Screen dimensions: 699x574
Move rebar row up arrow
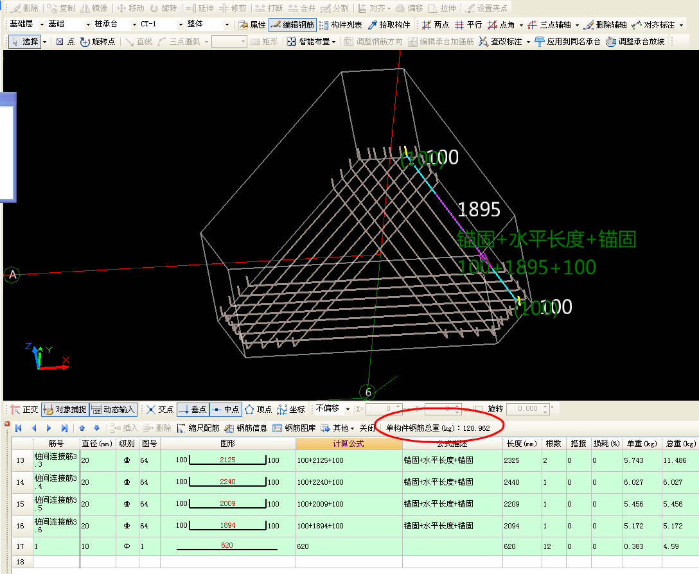tap(82, 428)
